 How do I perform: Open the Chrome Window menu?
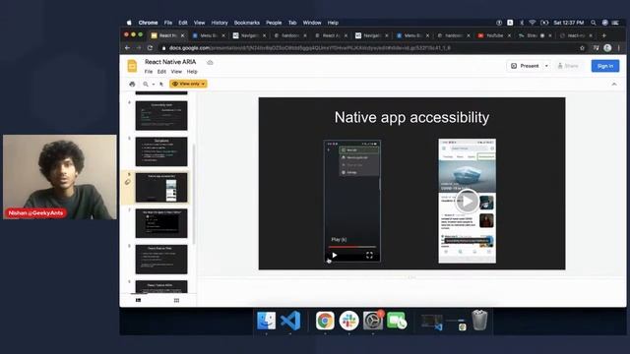coord(312,23)
